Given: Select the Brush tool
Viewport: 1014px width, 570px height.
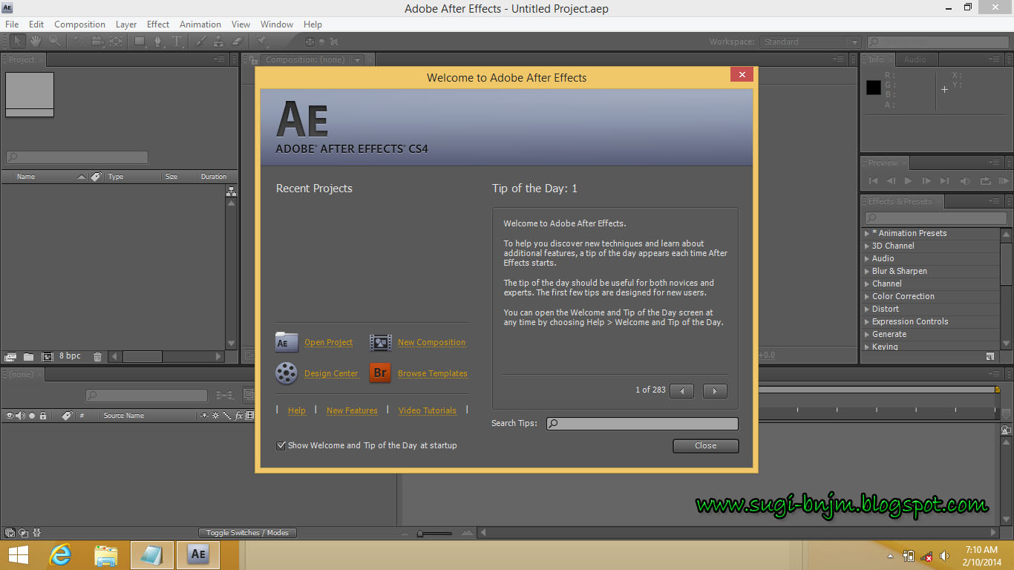Looking at the screenshot, I should [201, 42].
